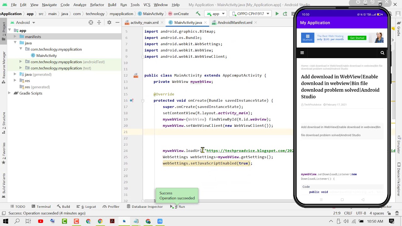
Task: Open the Refactor menu
Action: click(97, 5)
